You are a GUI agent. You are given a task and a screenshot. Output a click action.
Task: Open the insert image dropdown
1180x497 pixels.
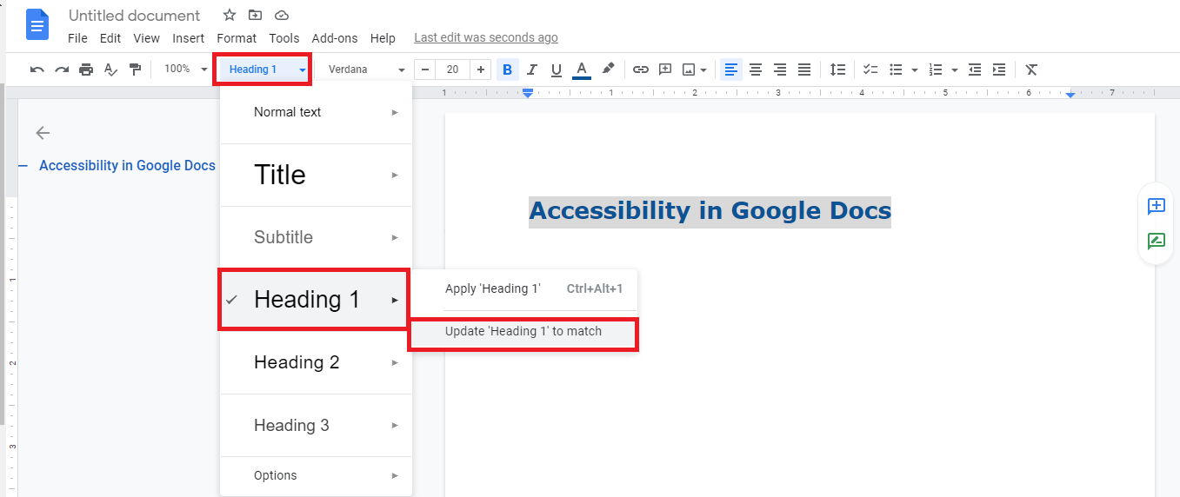pyautogui.click(x=694, y=70)
